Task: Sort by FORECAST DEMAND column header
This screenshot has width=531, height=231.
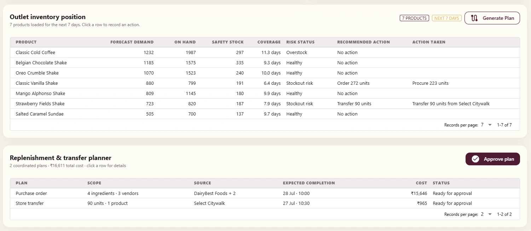Action: click(x=132, y=42)
